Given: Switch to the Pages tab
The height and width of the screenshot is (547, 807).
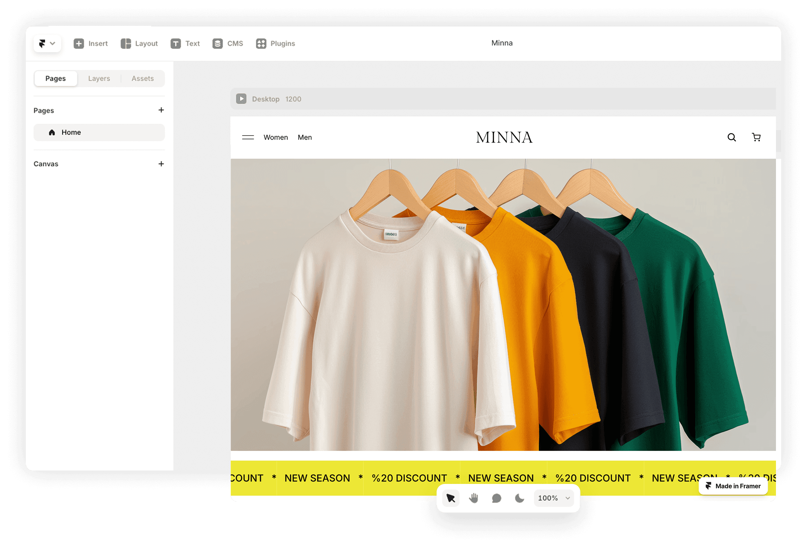Looking at the screenshot, I should pos(56,79).
